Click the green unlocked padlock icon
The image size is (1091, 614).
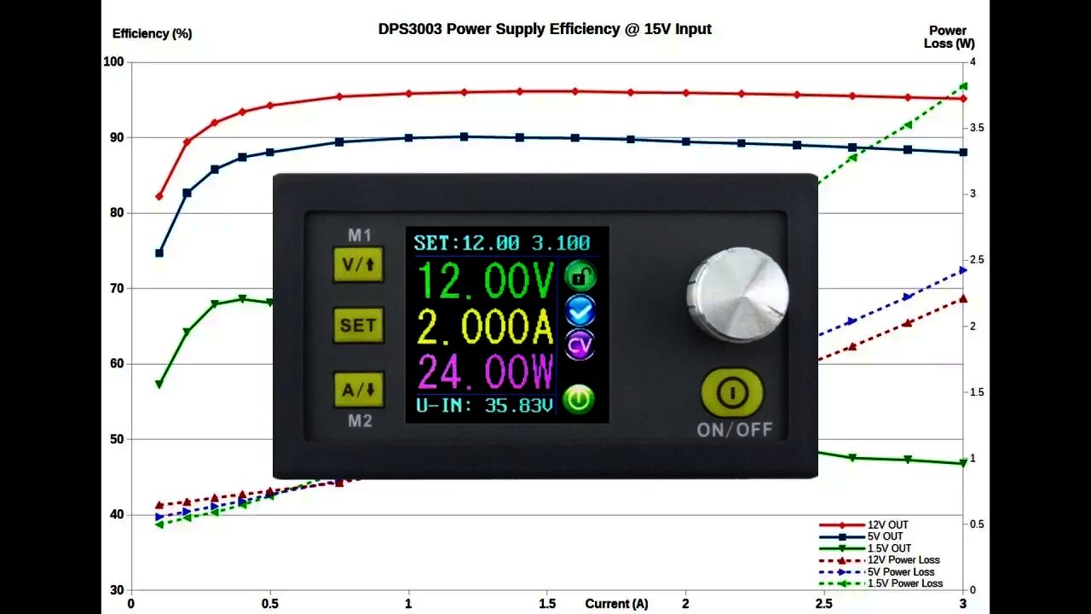tap(580, 276)
